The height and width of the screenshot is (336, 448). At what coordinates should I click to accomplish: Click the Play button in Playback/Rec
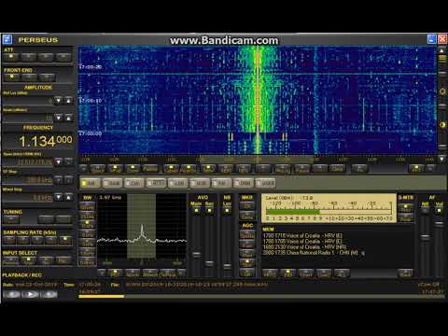click(x=30, y=294)
